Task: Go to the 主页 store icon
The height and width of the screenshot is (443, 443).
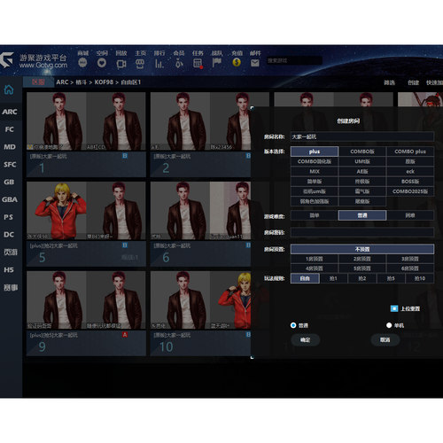Action: [x=140, y=63]
